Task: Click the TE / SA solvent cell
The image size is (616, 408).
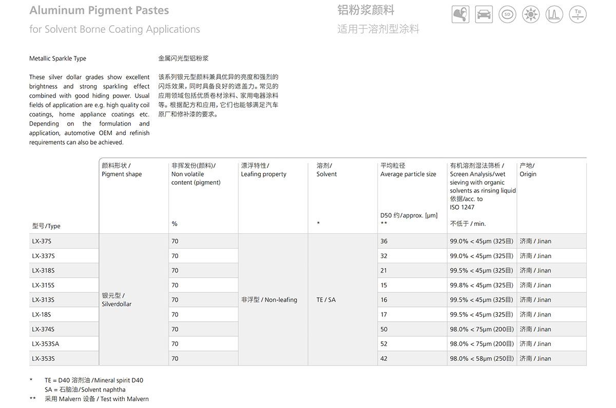Action: point(326,300)
